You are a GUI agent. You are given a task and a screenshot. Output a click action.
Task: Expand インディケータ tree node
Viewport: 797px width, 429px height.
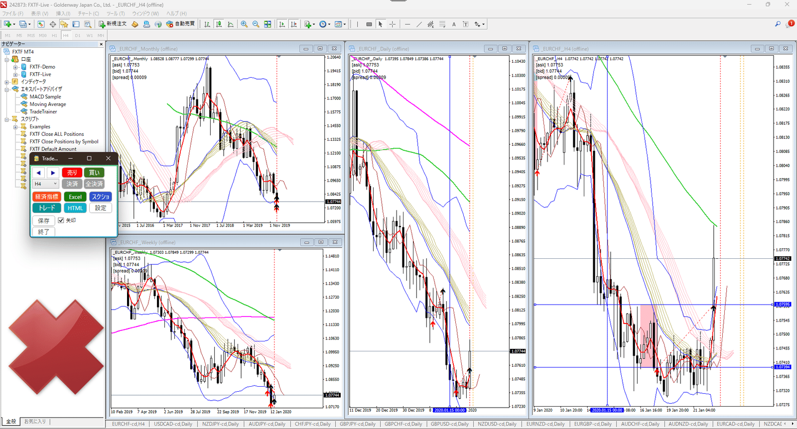coord(7,82)
